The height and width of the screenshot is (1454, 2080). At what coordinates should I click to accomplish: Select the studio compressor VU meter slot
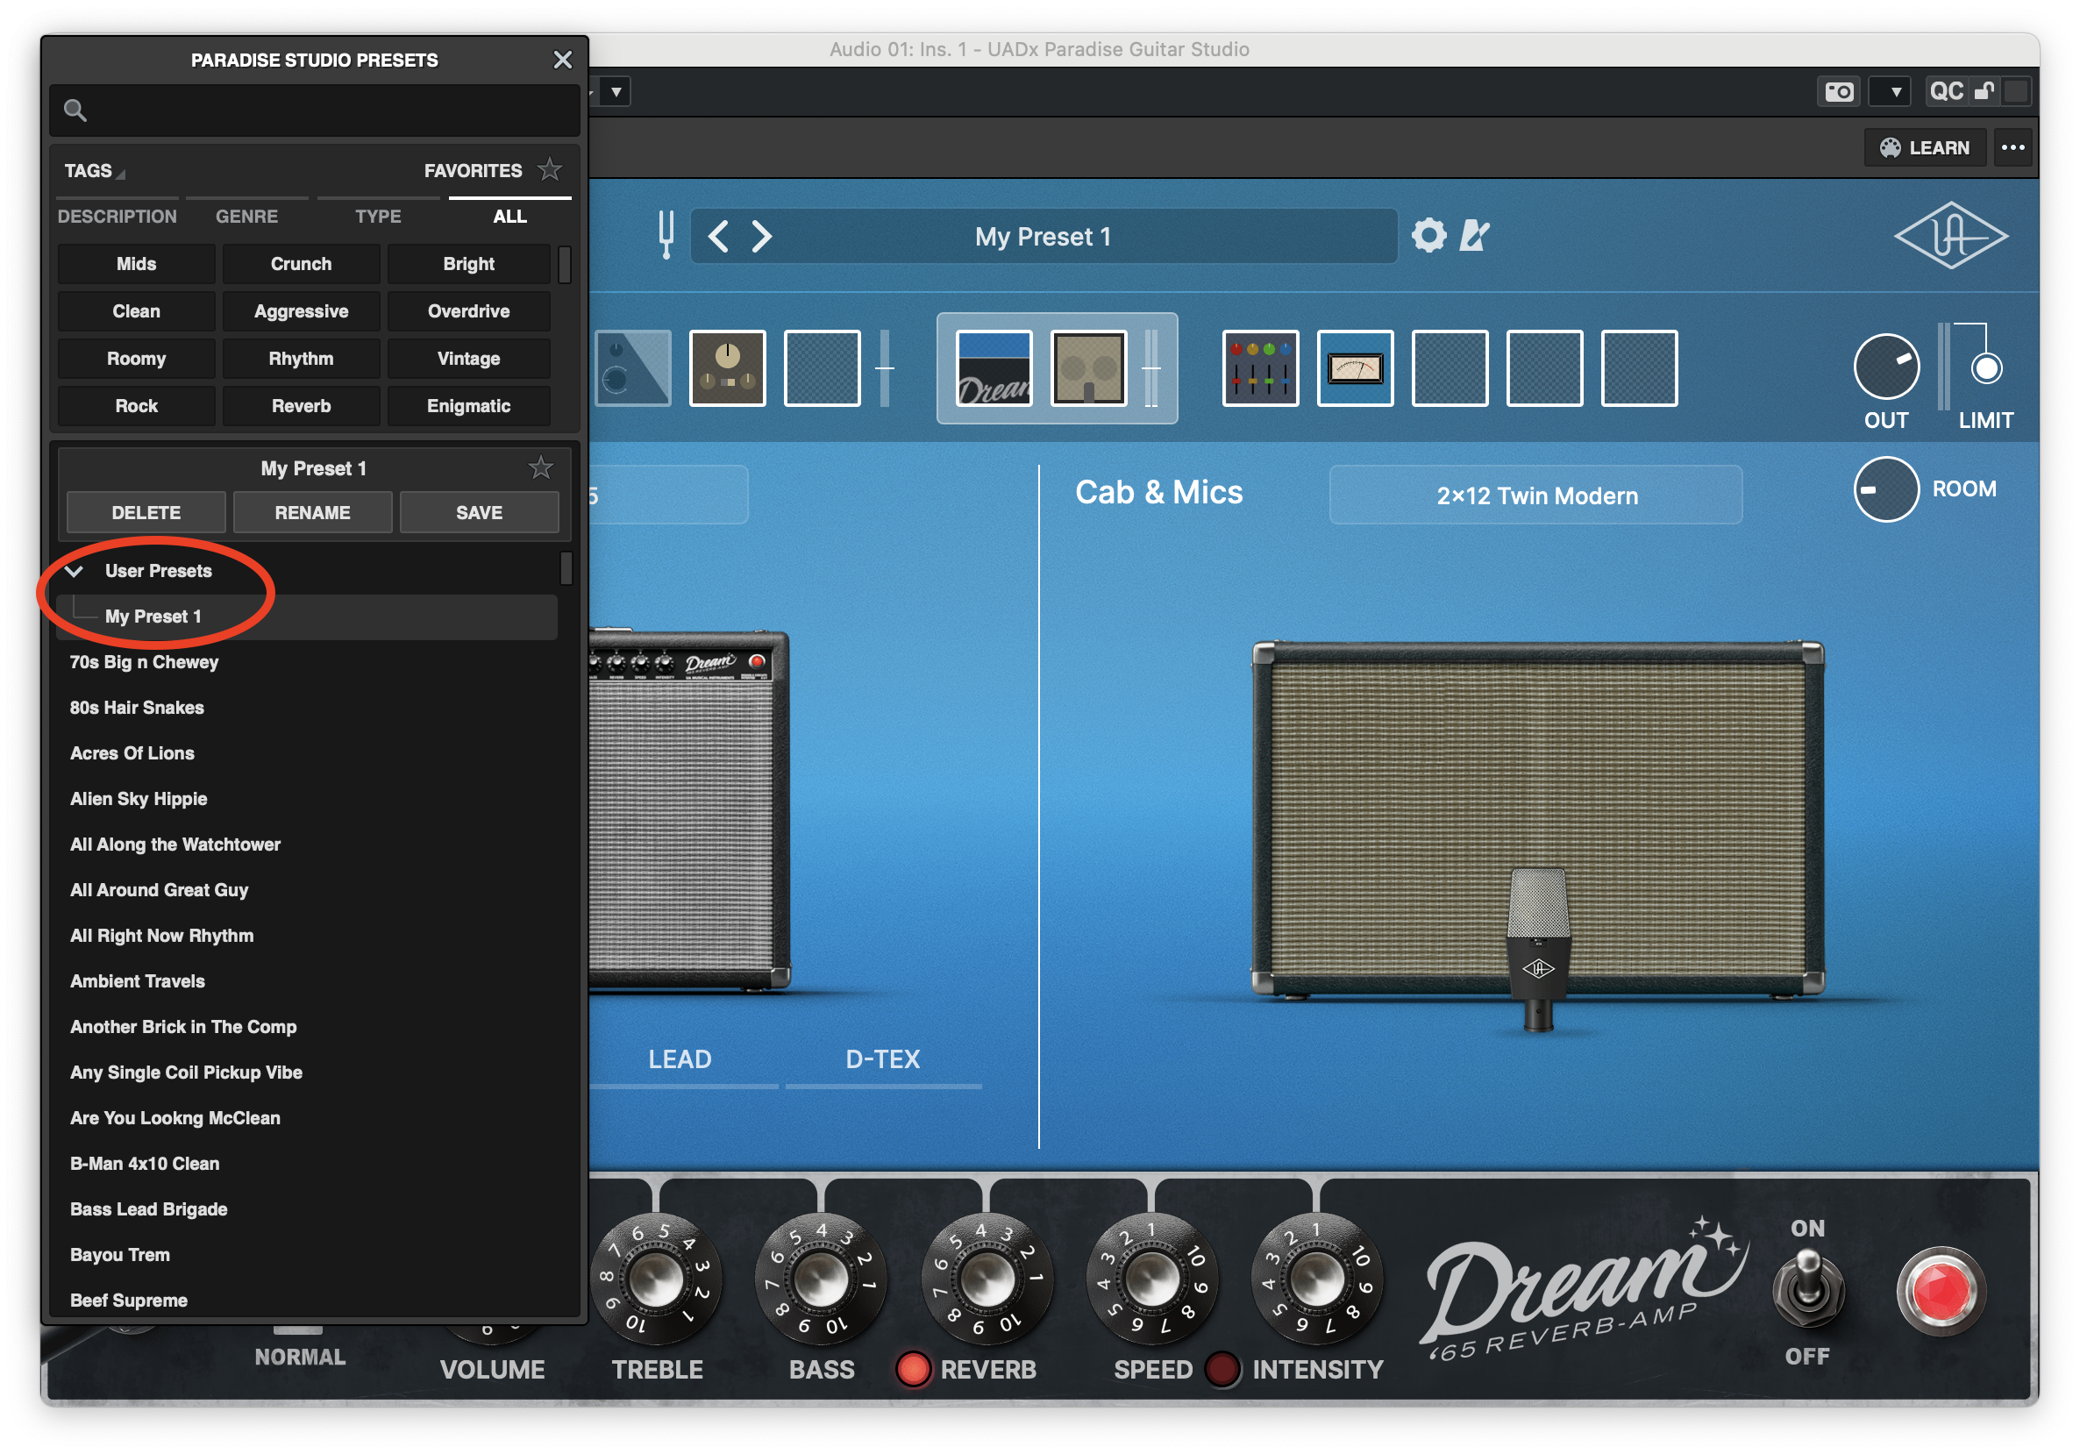1354,368
